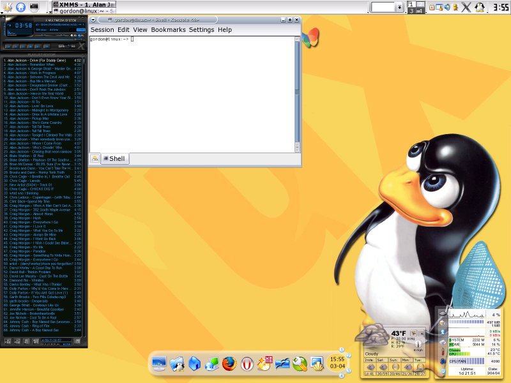511x383 pixels.
Task: Open the Konsole Session menu
Action: point(102,29)
